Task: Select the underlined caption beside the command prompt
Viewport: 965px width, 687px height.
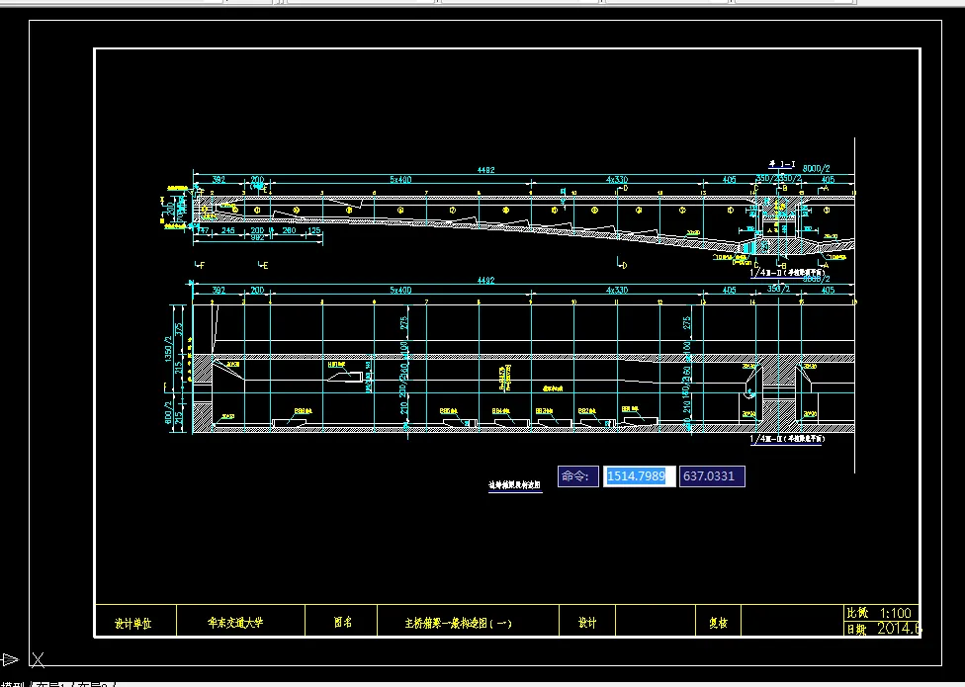Action: (x=515, y=485)
